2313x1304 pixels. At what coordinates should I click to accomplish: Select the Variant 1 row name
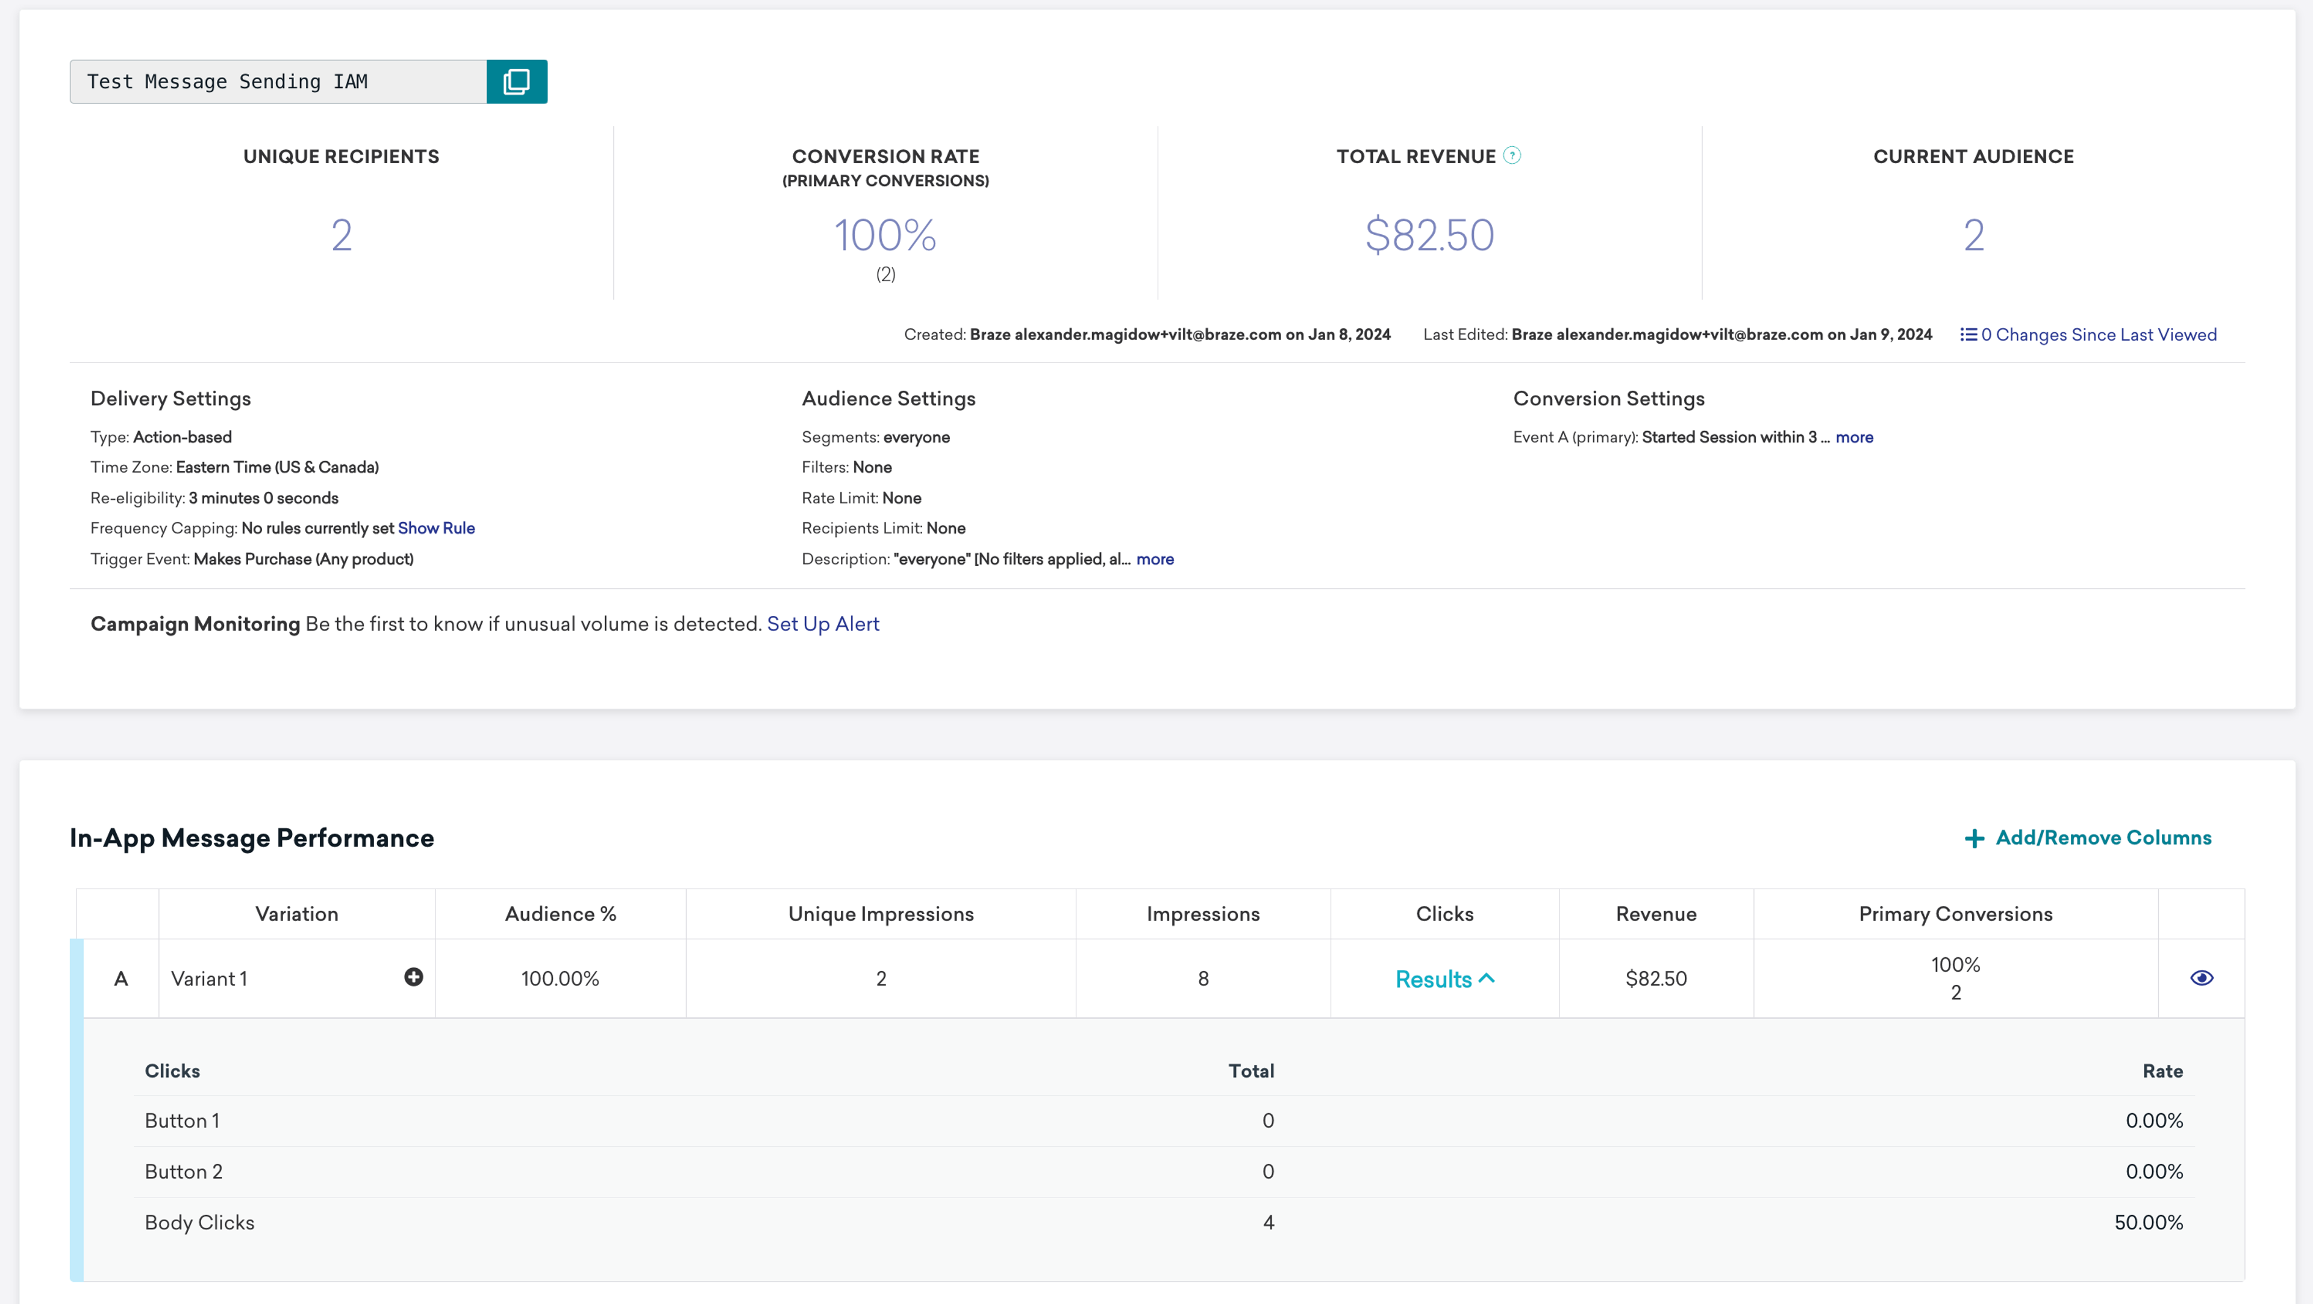coord(209,978)
